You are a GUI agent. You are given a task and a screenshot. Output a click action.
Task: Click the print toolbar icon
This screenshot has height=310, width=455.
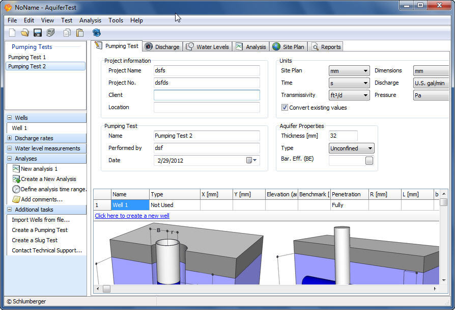(x=50, y=33)
